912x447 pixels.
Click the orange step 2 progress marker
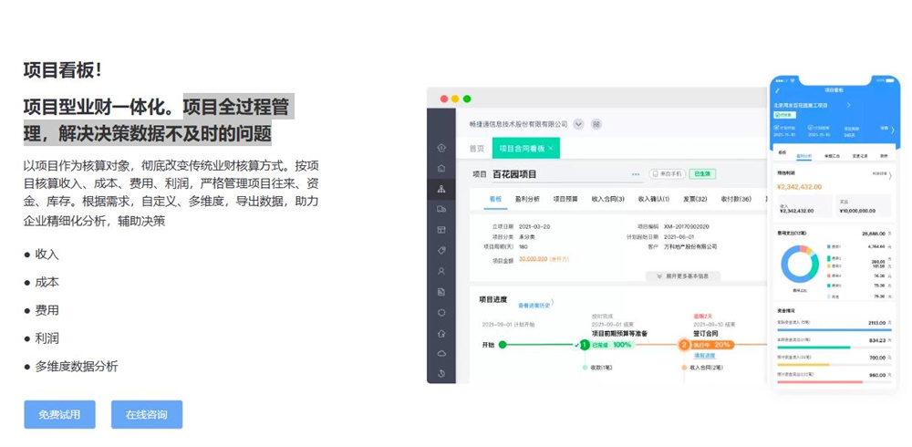click(684, 345)
